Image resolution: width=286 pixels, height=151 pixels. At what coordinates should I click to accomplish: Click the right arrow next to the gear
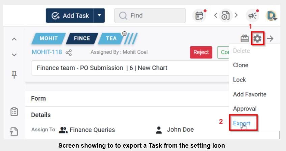[270, 39]
